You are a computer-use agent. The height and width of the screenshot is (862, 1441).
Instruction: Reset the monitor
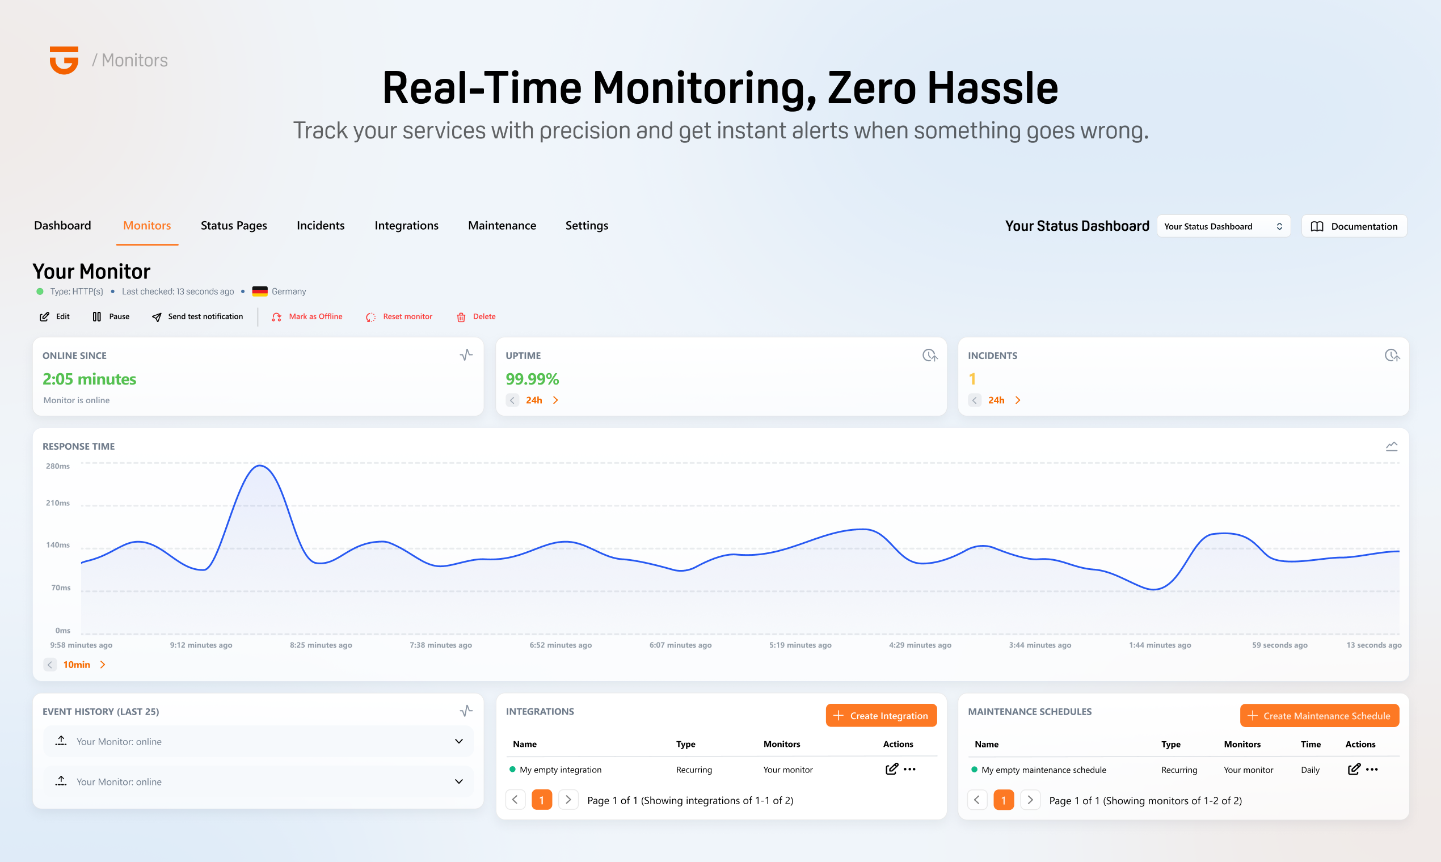click(399, 316)
